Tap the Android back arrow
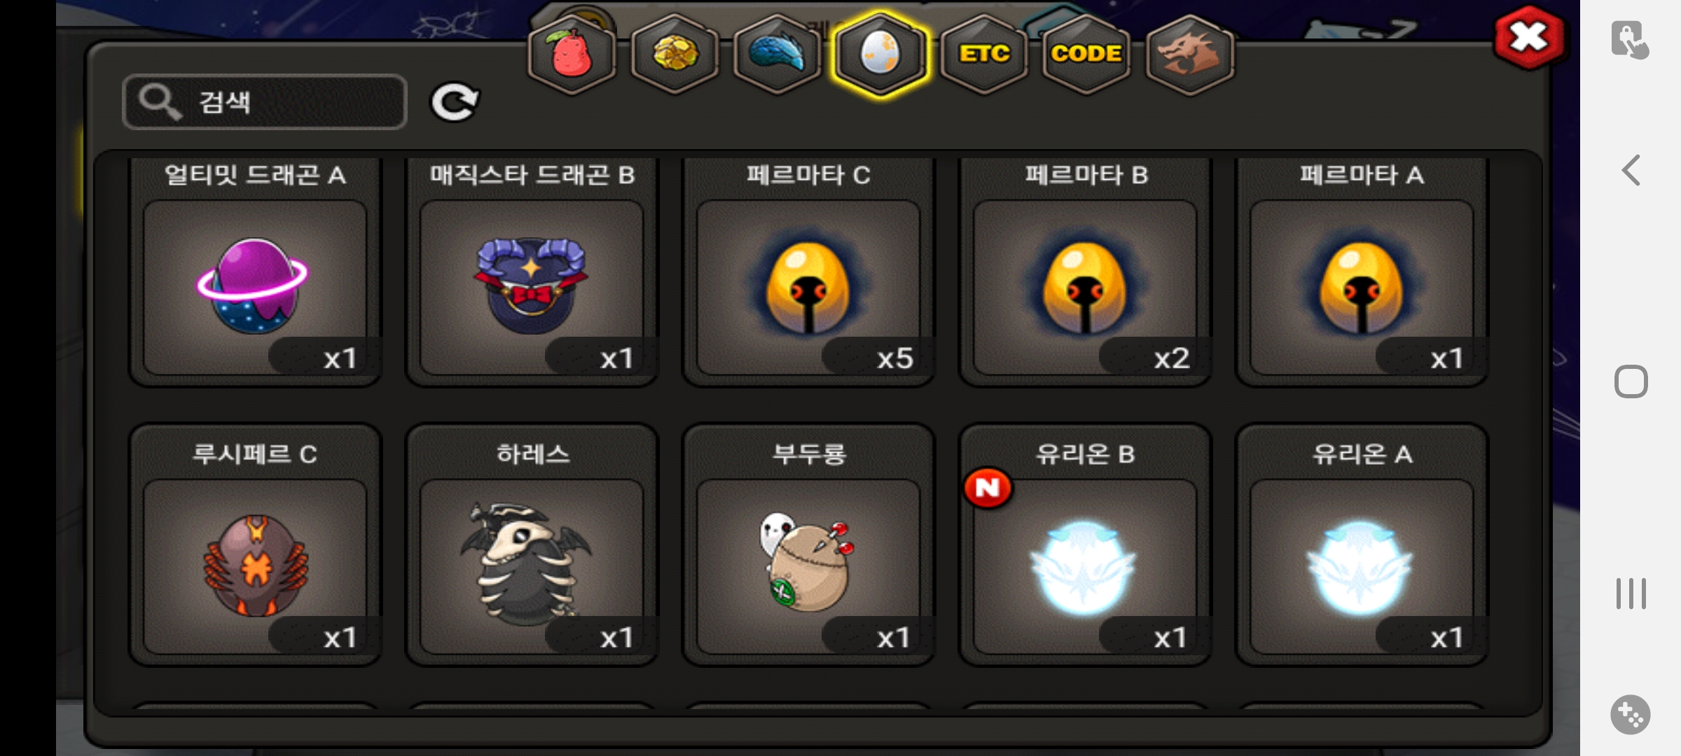Image resolution: width=1681 pixels, height=756 pixels. click(1631, 170)
